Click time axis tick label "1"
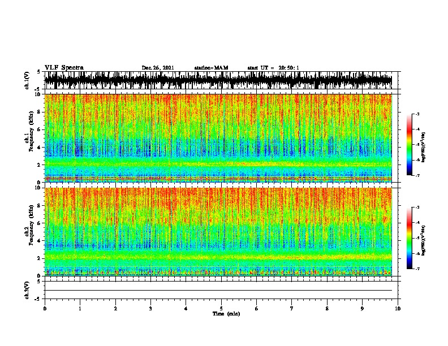The image size is (448, 346). (x=80, y=309)
